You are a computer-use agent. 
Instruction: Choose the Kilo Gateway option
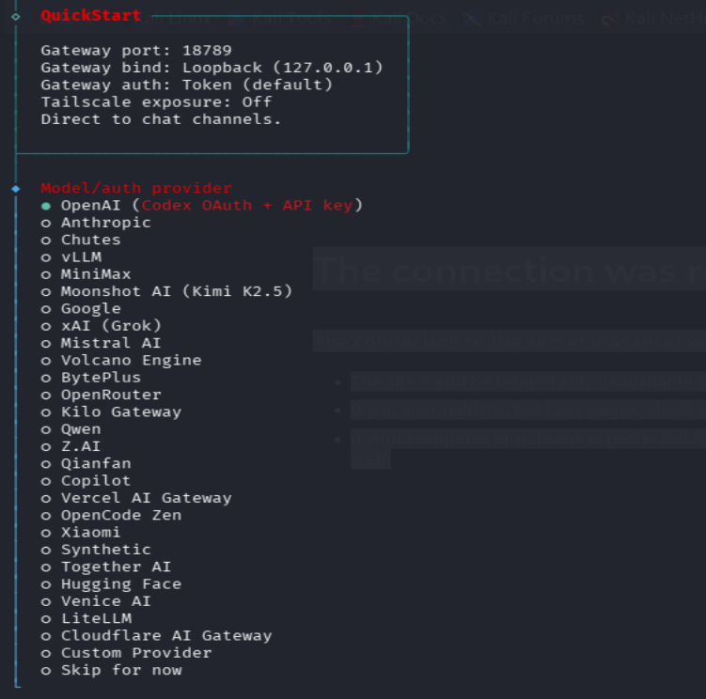click(x=111, y=412)
